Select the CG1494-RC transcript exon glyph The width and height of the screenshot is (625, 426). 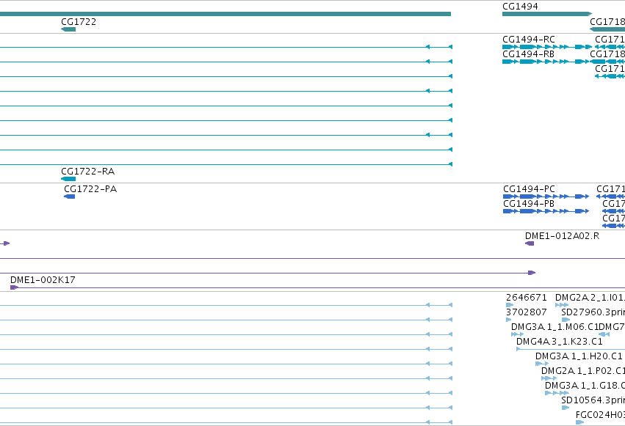[547, 47]
